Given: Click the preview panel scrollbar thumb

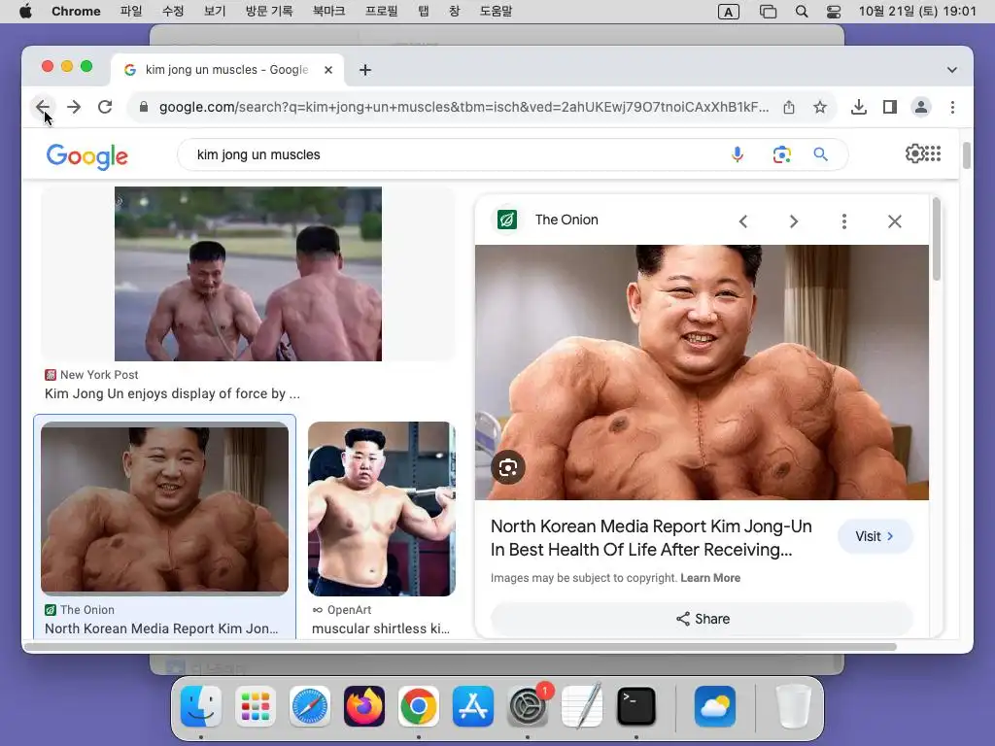Looking at the screenshot, I should click(x=937, y=240).
